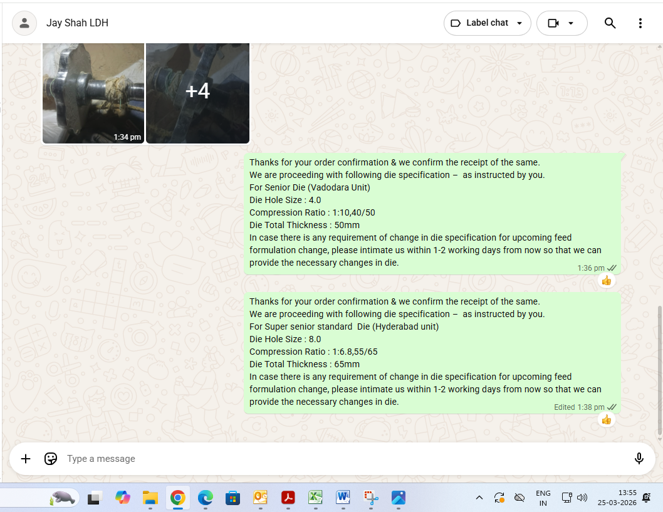663x512 pixels.
Task: Open Excel from the taskbar
Action: [315, 498]
